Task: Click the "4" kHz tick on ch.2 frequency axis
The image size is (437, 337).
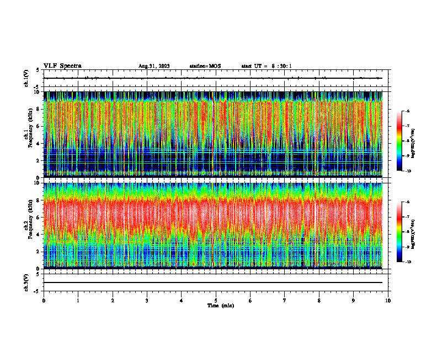Action: coord(39,235)
